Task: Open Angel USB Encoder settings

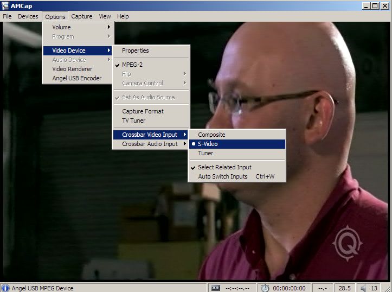Action: click(77, 78)
